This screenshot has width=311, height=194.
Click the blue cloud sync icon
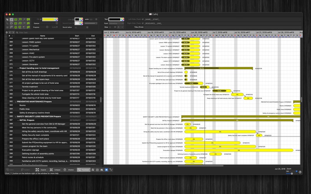tap(106, 170)
